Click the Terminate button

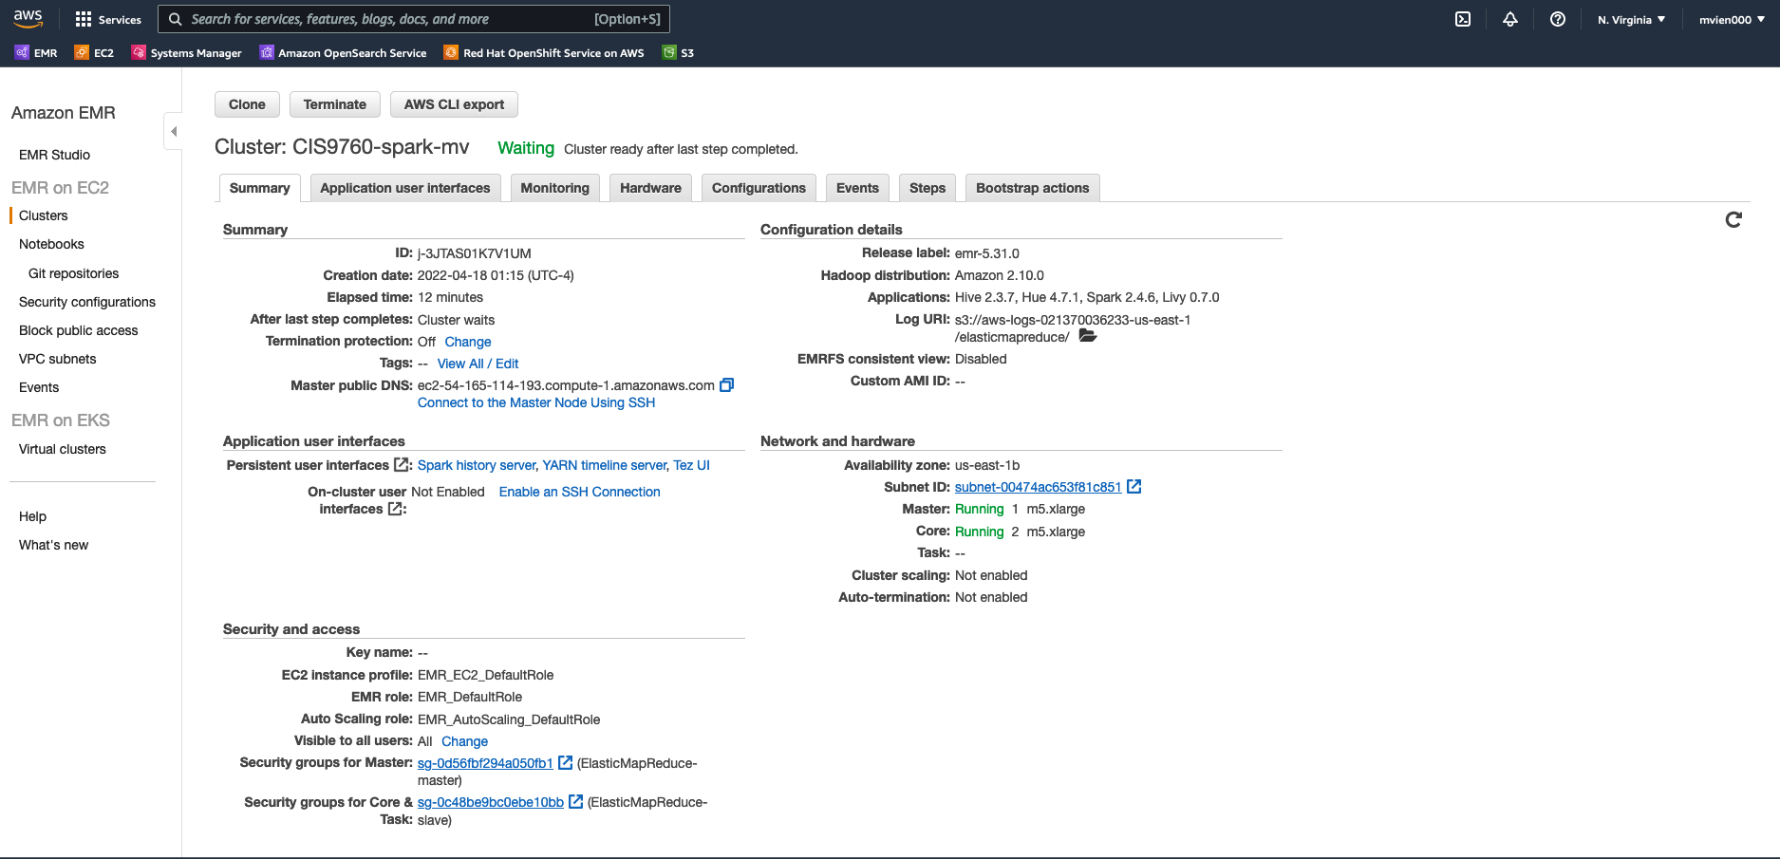(335, 104)
